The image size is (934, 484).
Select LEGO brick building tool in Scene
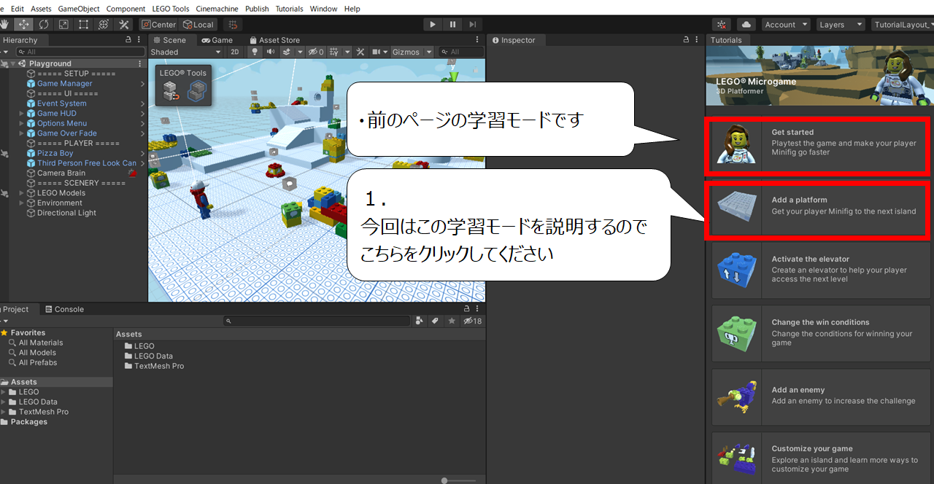(x=171, y=90)
